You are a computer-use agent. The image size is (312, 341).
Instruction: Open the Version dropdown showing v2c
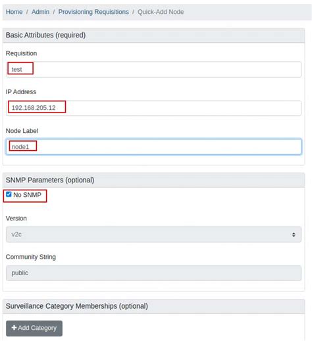(153, 234)
